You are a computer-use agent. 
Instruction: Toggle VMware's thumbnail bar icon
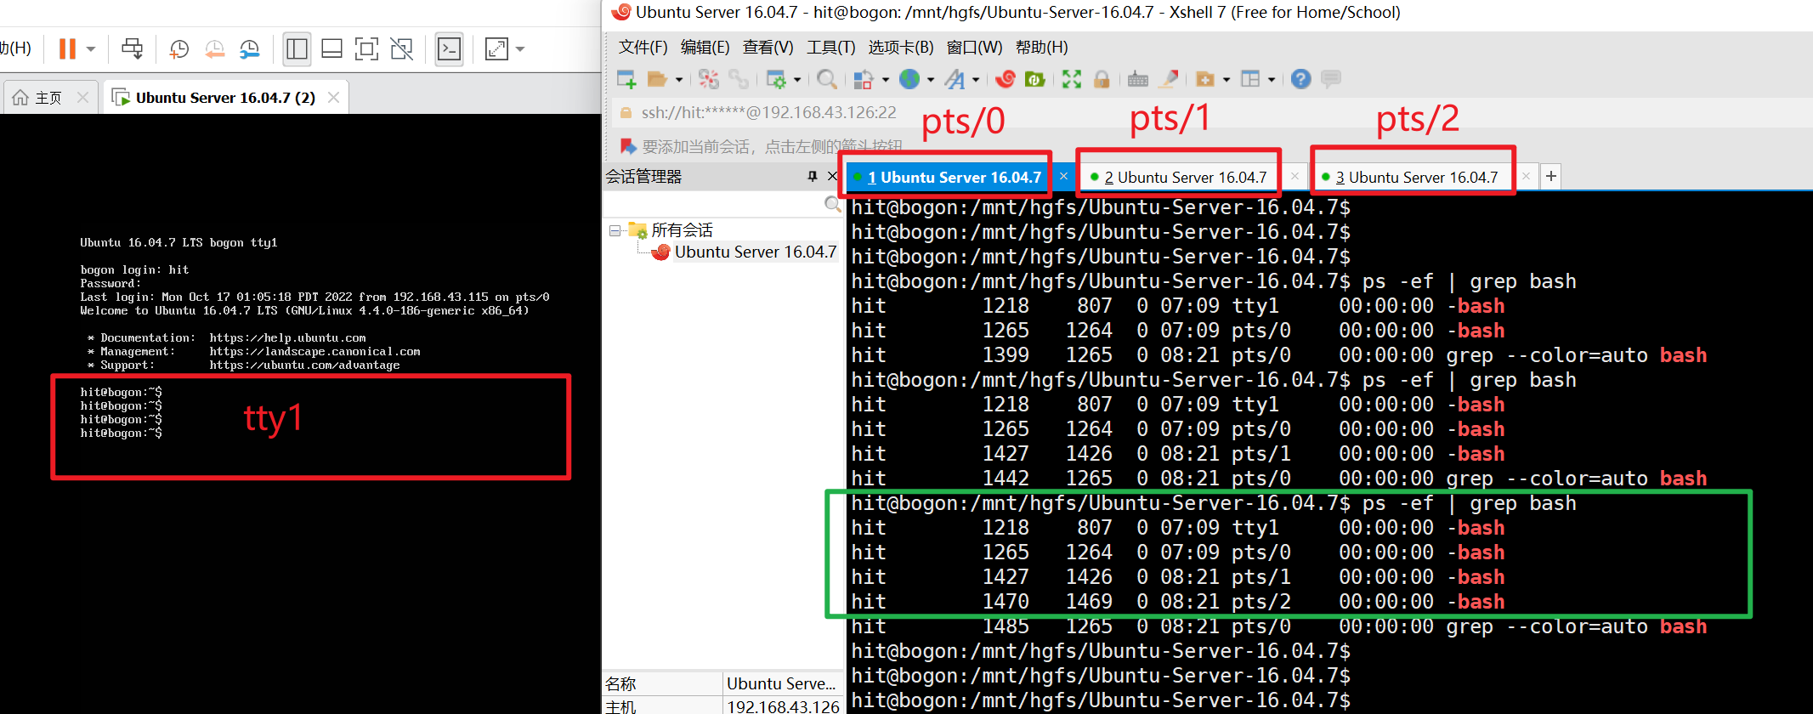[331, 49]
